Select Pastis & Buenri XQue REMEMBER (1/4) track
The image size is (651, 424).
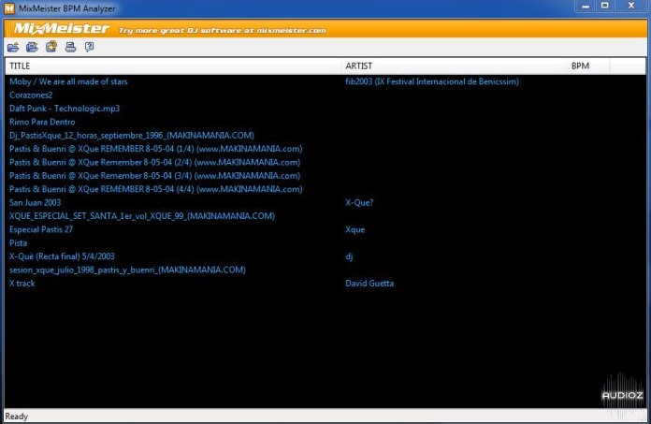(155, 149)
